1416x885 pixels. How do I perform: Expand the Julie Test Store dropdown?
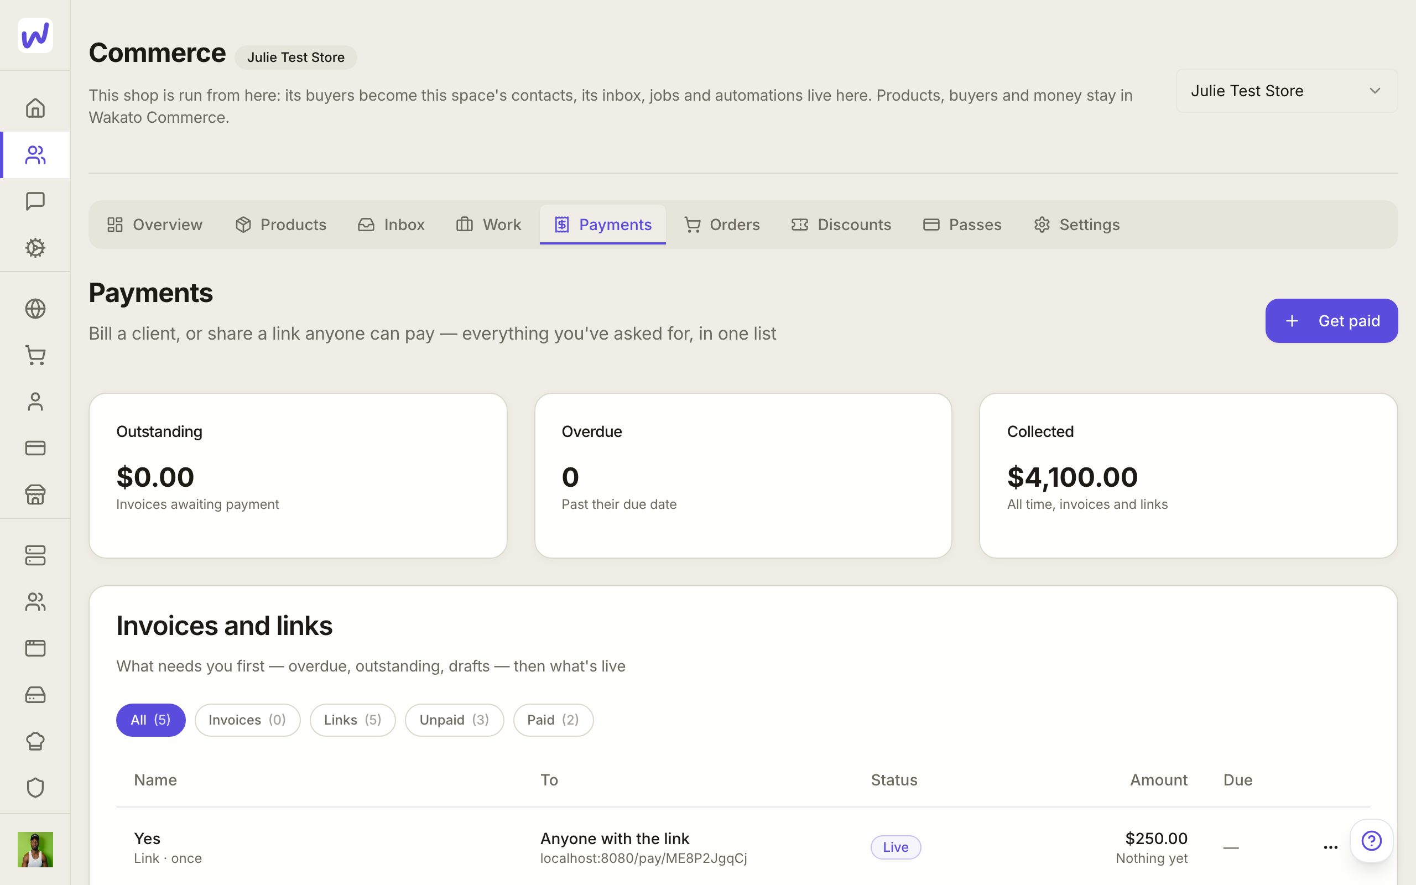(x=1287, y=91)
